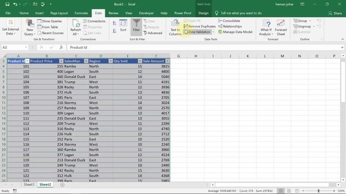Click Consolidate
This screenshot has height=194, width=346.
click(229, 20)
